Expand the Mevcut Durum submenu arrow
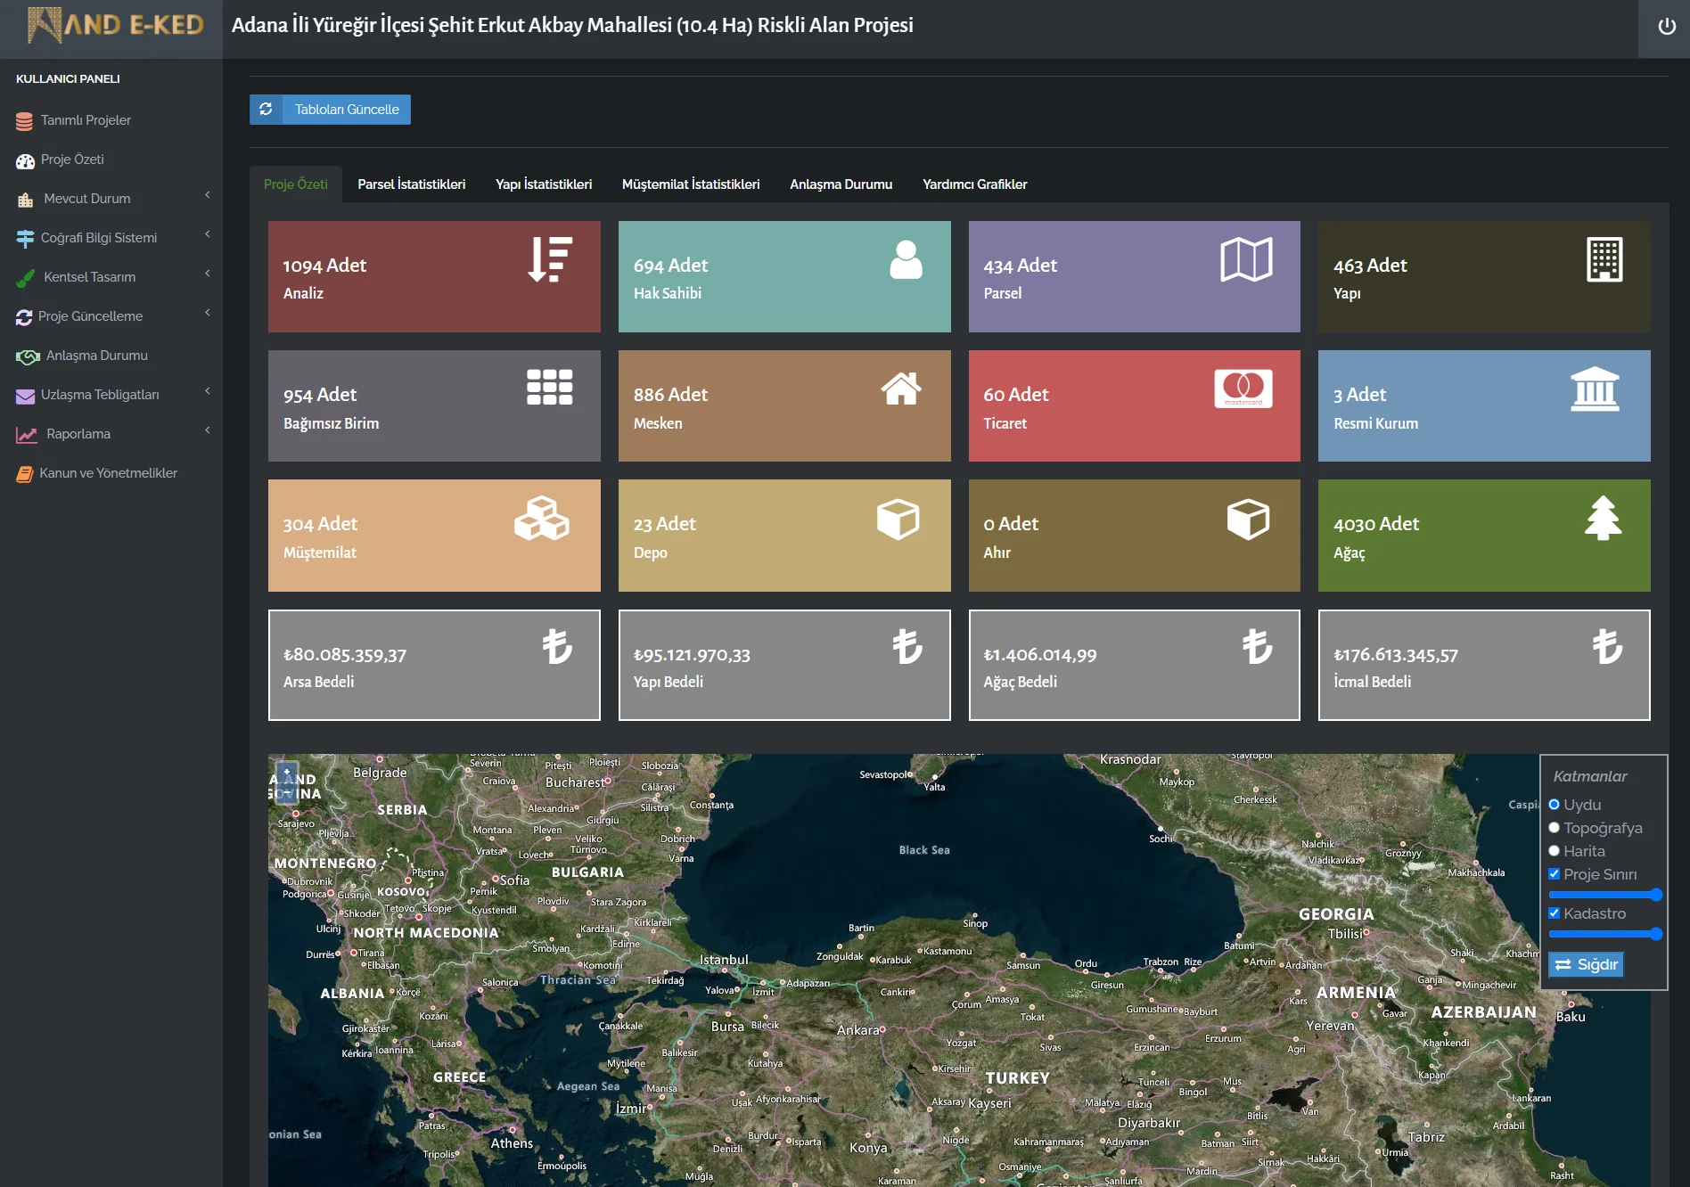 click(208, 195)
